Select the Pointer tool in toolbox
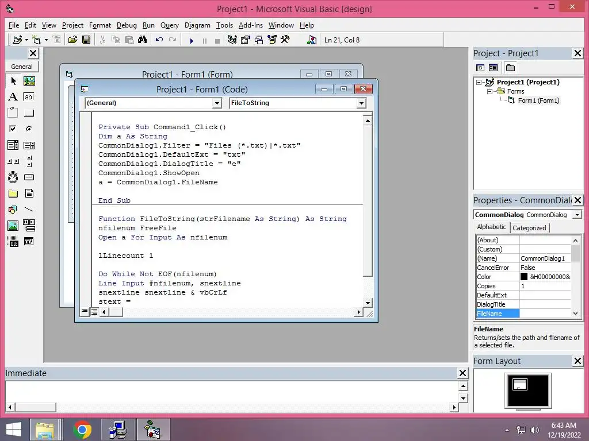This screenshot has width=589, height=441. [x=13, y=81]
